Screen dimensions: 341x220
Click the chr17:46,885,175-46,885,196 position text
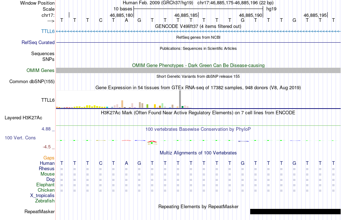click(235, 3)
